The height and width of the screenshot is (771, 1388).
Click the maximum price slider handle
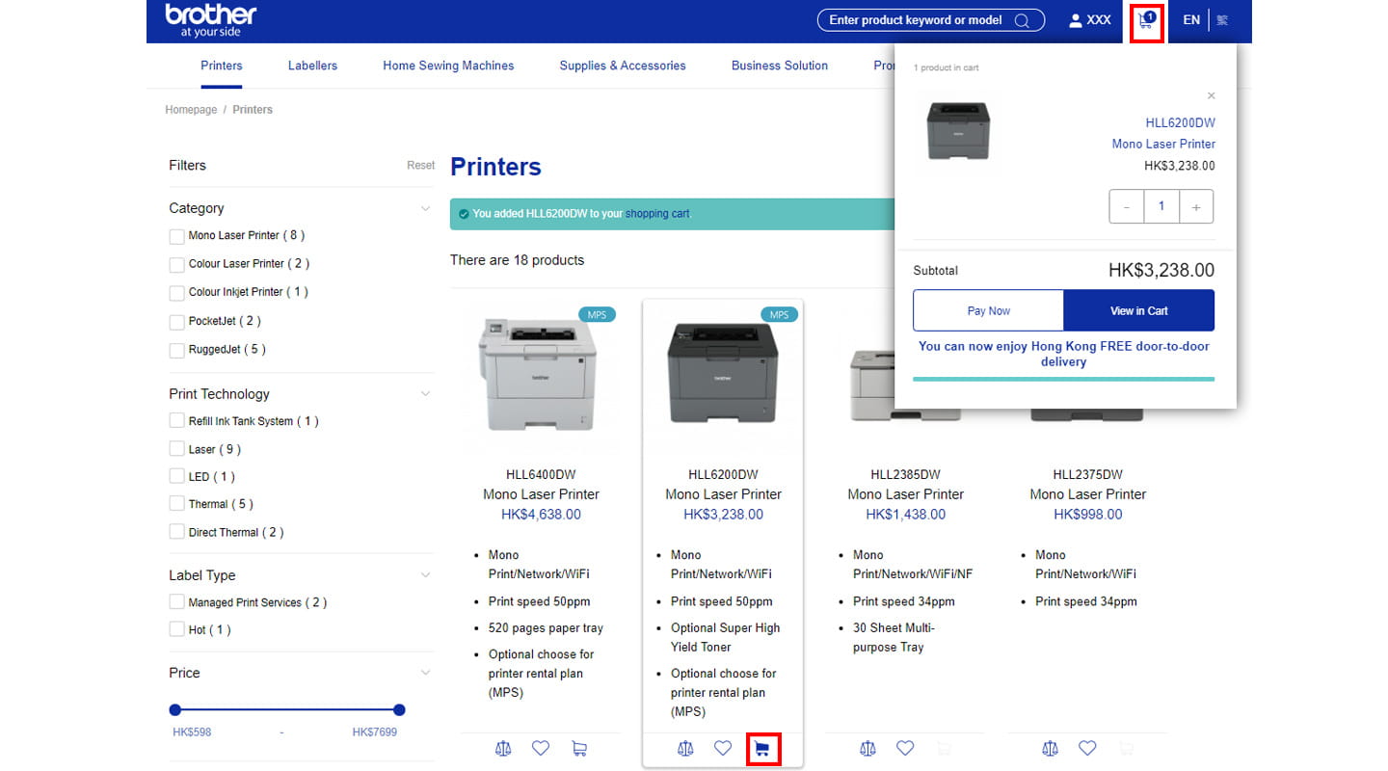(x=399, y=710)
